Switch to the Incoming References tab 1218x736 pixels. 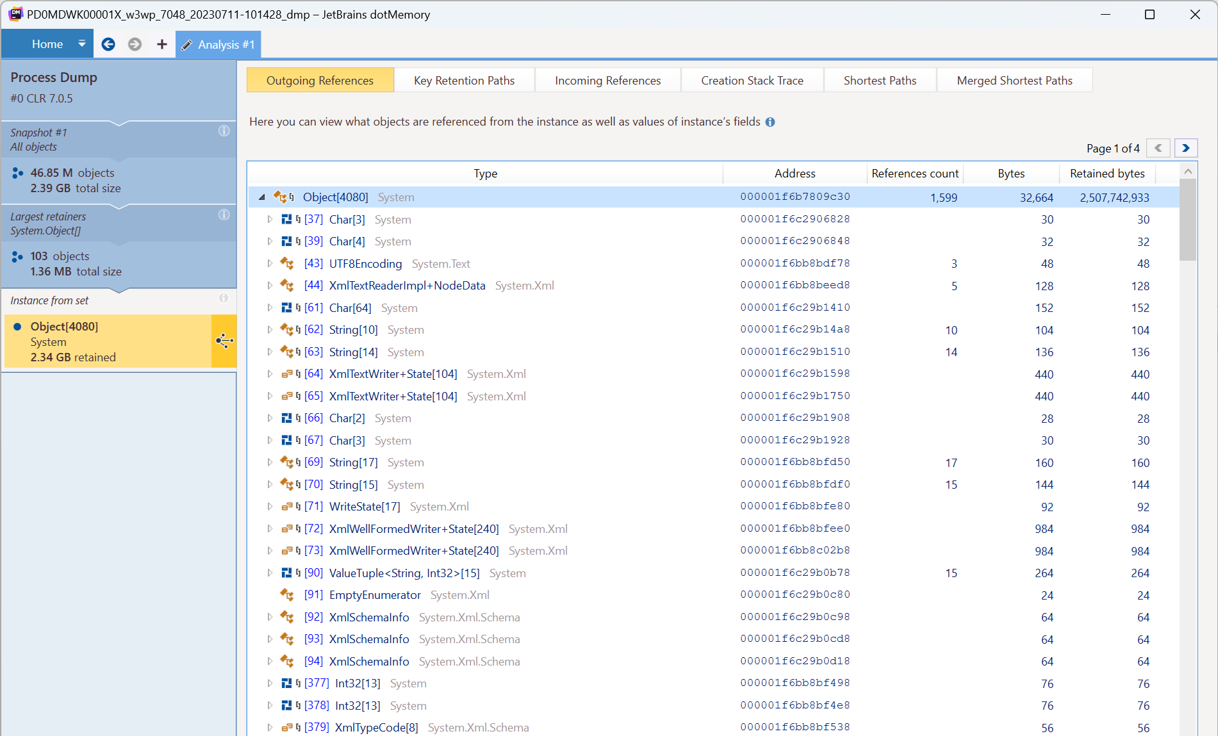(x=607, y=80)
